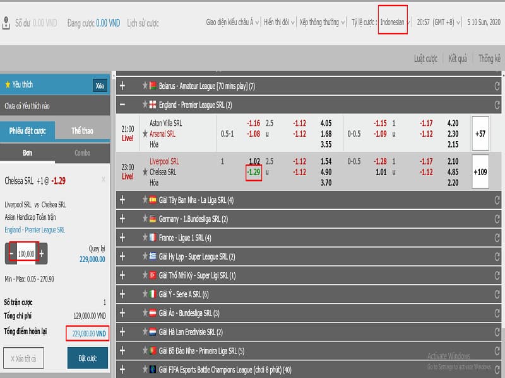Increase stake with the plus button
Viewport: 505px width, 378px height.
[42, 253]
